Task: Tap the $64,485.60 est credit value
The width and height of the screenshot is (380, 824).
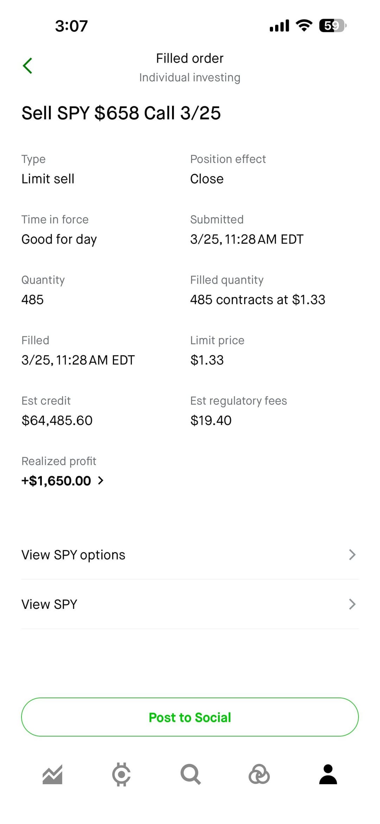Action: (x=57, y=420)
